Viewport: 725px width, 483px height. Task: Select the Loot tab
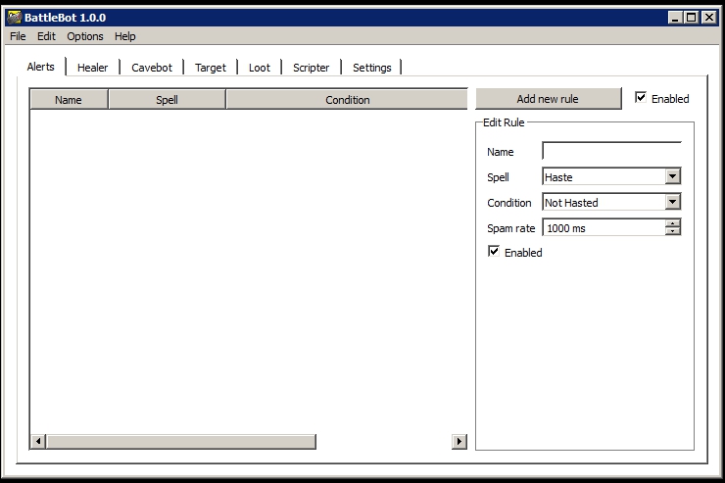259,68
